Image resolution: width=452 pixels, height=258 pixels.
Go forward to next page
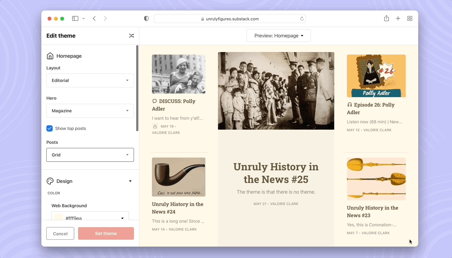pyautogui.click(x=105, y=19)
